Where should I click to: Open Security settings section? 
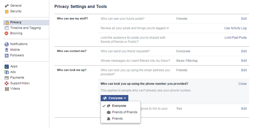[16, 11]
